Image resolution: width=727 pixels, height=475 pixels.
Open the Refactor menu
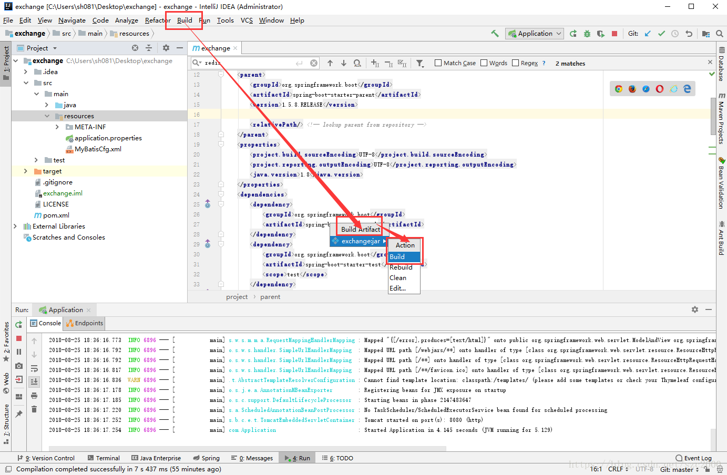click(158, 20)
